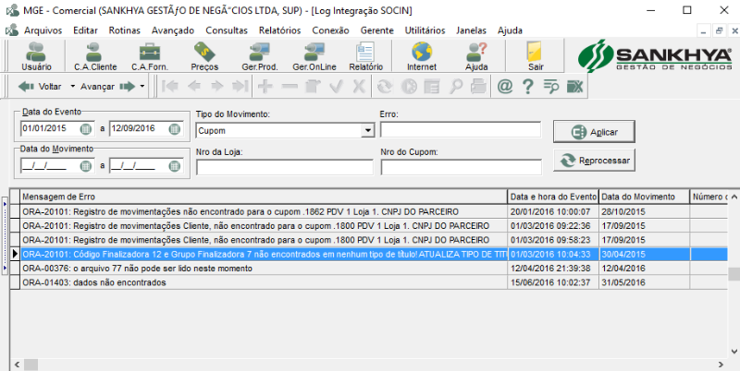Screen dimensions: 740x371
Task: Click the duplicate record clipboard icon
Action: point(313,87)
